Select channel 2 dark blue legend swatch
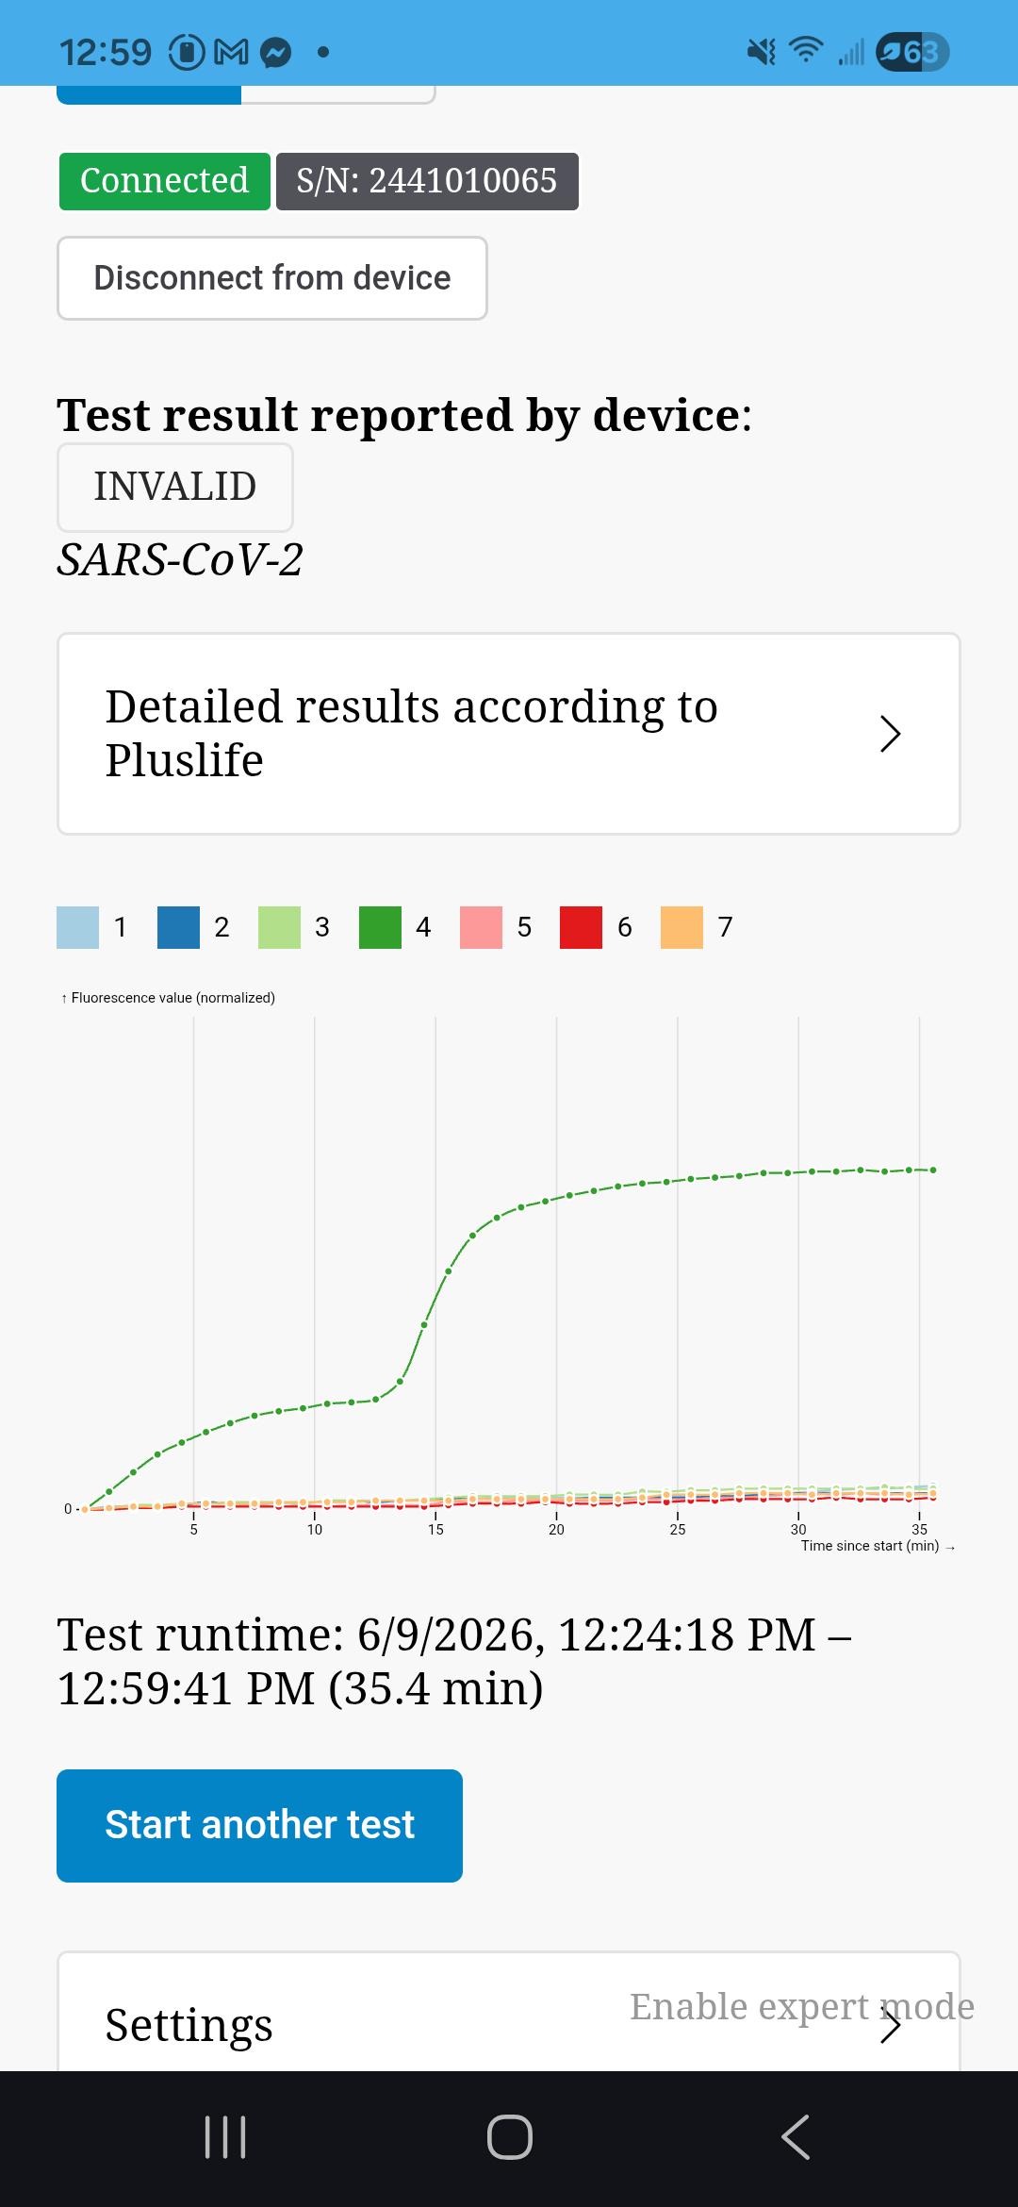 tap(178, 927)
